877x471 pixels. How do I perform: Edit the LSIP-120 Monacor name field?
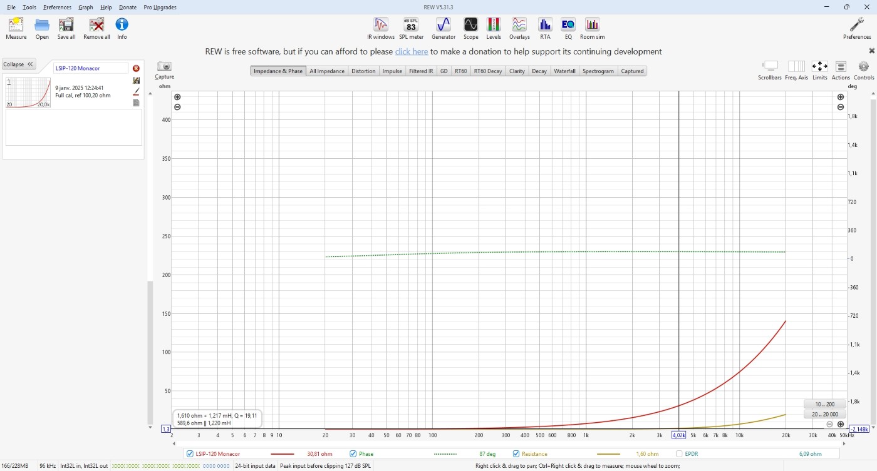(91, 68)
